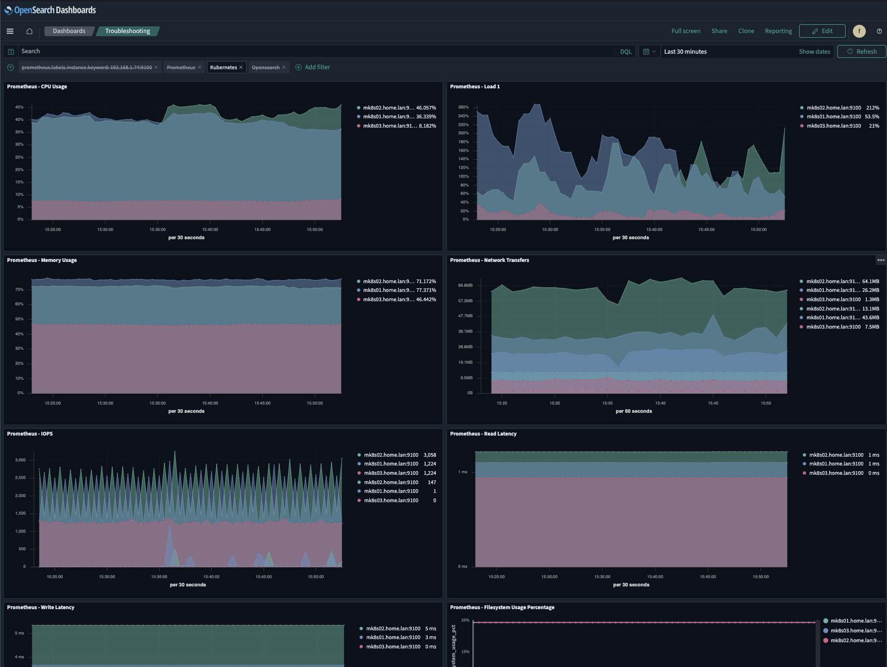887x667 pixels.
Task: Open the hamburger navigation menu
Action: 10,31
